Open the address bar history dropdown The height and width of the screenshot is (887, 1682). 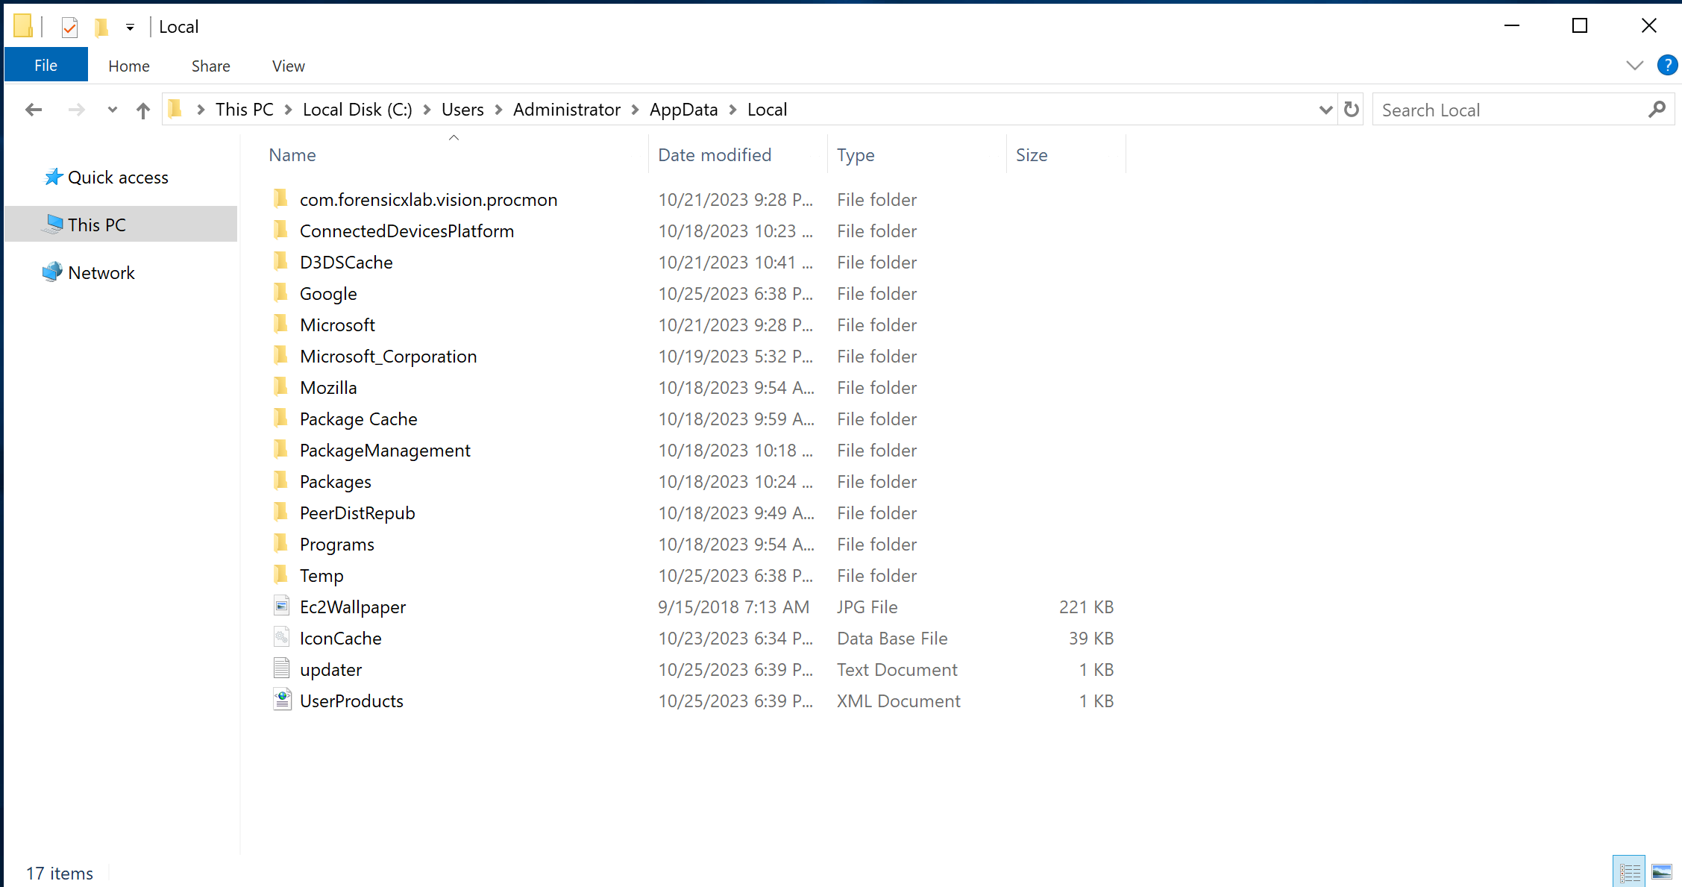(x=1325, y=110)
